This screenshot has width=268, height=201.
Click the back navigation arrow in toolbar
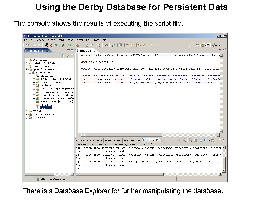coord(144,45)
